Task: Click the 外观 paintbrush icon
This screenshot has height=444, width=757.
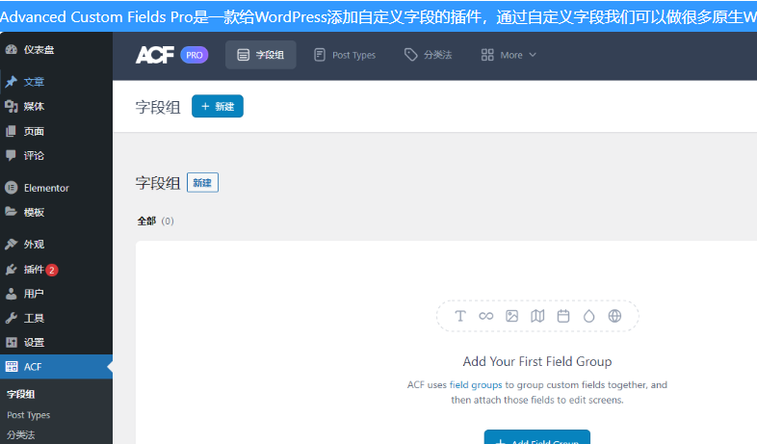Action: pyautogui.click(x=12, y=245)
